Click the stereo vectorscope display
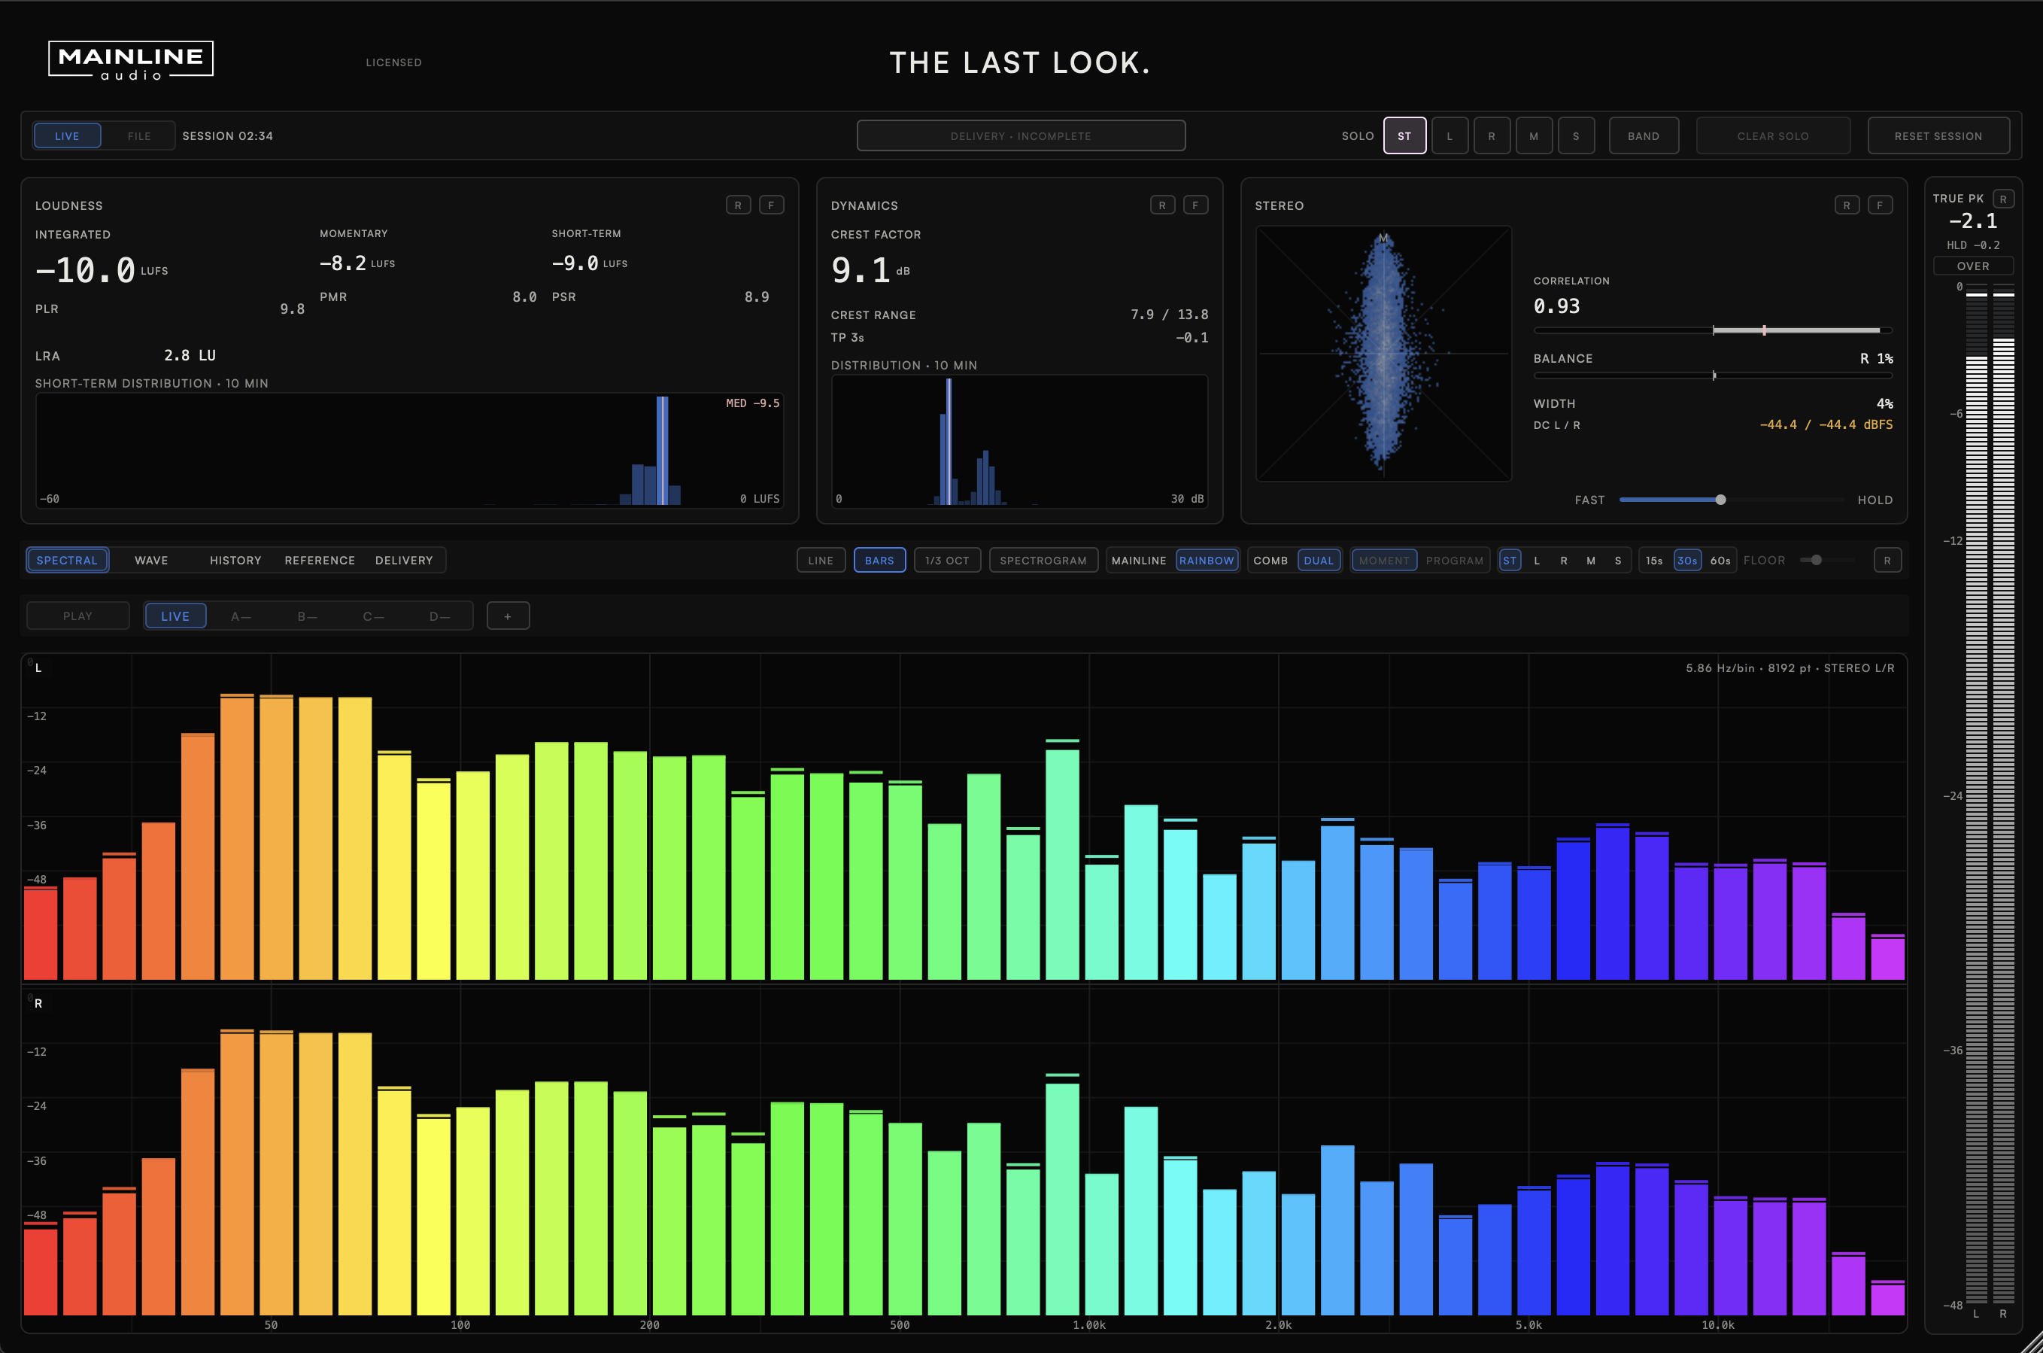Viewport: 2043px width, 1353px height. click(x=1384, y=354)
